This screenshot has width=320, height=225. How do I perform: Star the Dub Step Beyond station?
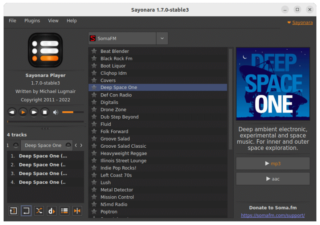pyautogui.click(x=94, y=117)
